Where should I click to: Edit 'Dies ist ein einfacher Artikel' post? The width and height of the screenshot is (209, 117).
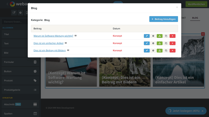point(147,43)
